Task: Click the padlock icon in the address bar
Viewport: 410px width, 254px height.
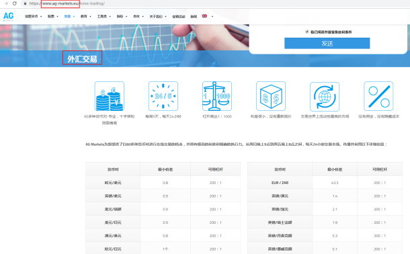Action: point(25,3)
